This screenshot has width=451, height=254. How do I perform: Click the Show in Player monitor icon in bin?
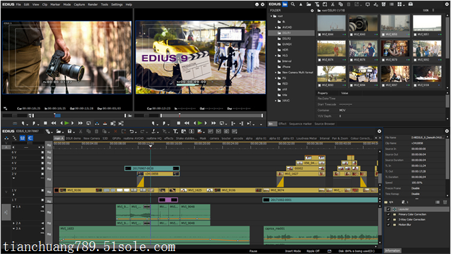368,4
